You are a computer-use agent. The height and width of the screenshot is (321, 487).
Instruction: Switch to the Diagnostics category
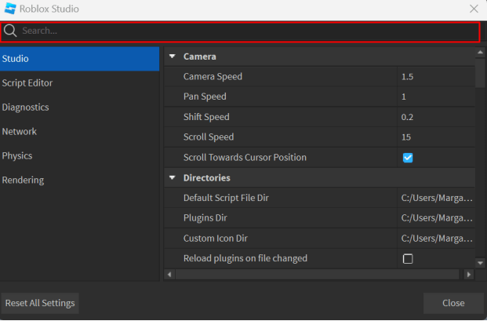26,108
